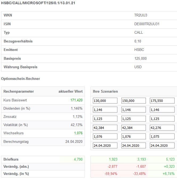
Task: Click the ISIN value DE000TR2UU31
Action: pyautogui.click(x=147, y=24)
